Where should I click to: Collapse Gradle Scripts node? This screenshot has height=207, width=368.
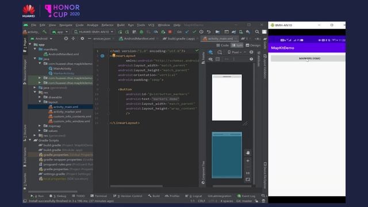point(30,140)
